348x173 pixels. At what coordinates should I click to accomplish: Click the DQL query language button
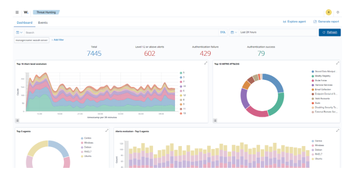(x=223, y=32)
